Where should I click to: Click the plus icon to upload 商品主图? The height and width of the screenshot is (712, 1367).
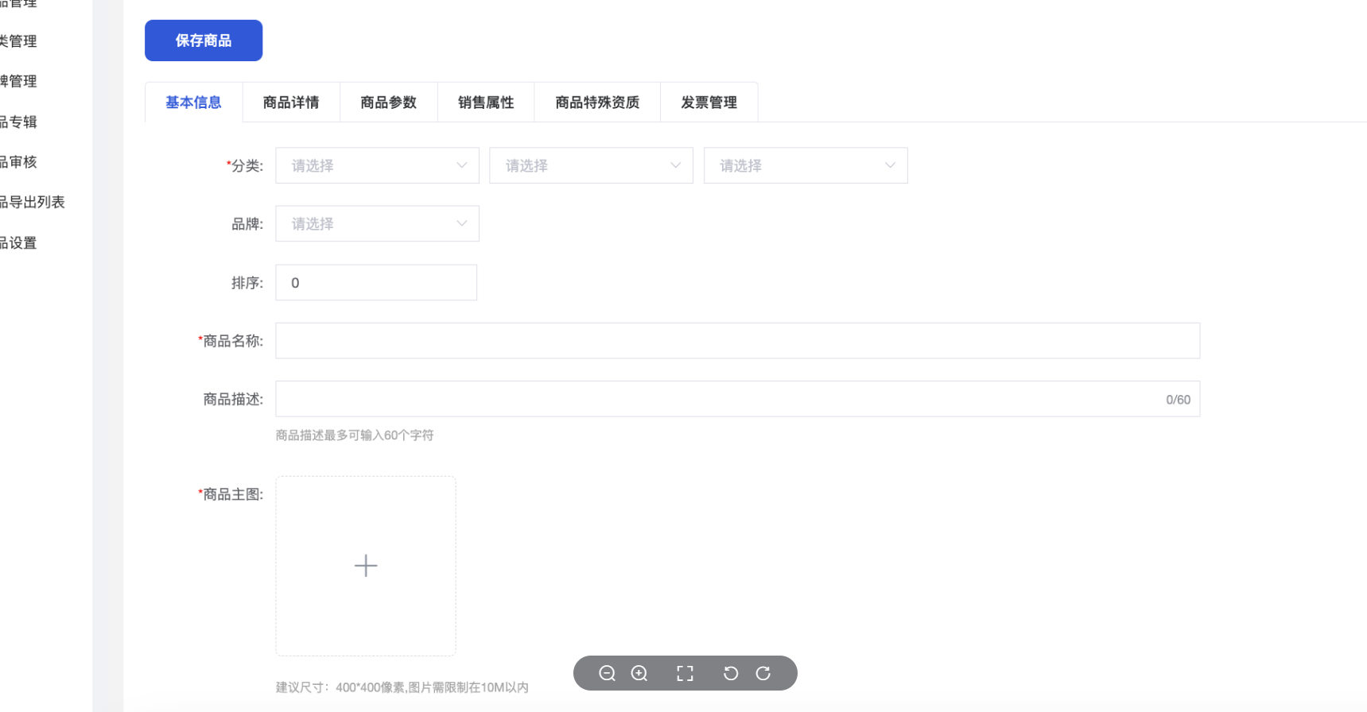click(366, 566)
